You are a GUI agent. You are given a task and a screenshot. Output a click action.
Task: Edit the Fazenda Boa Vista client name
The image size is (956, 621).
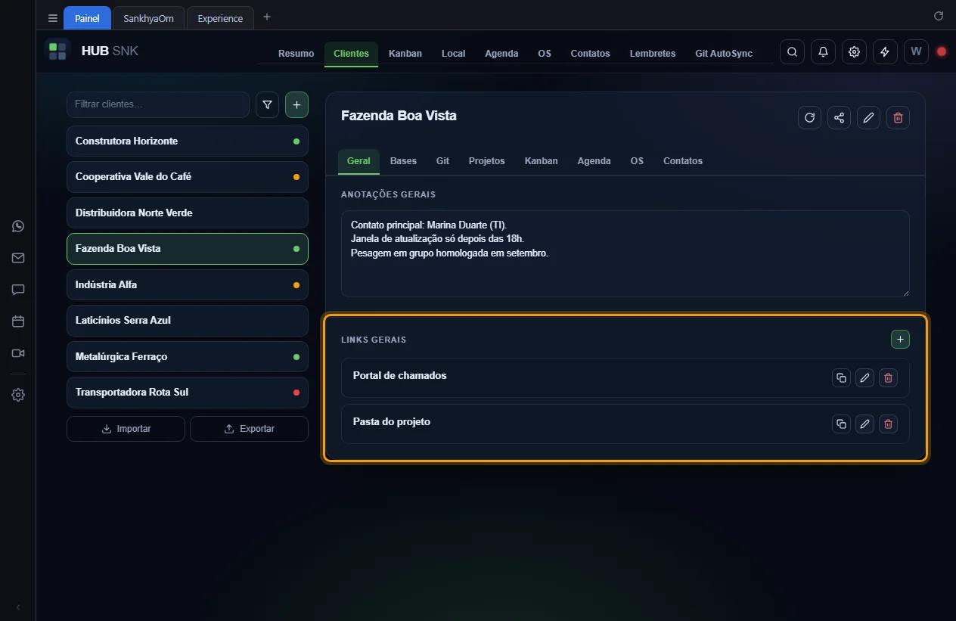(868, 117)
